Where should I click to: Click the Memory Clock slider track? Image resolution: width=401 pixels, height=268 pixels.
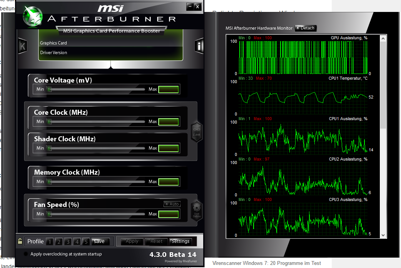click(x=96, y=182)
